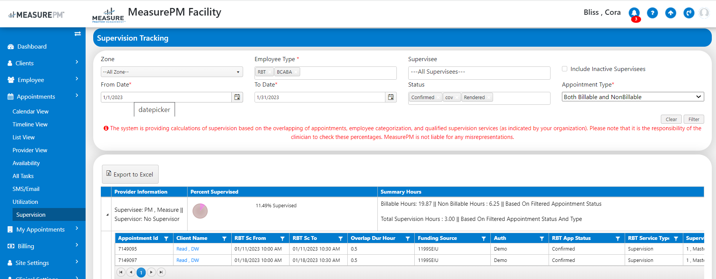Click the help question mark icon
Screen dimensions: 716x279
pyautogui.click(x=652, y=13)
